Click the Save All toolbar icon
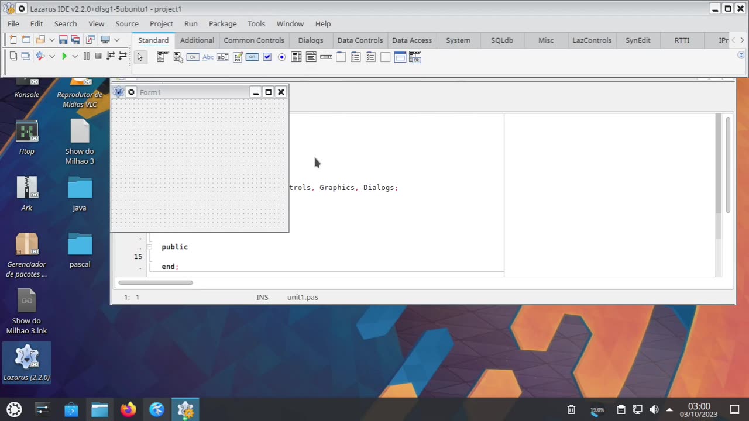The image size is (749, 421). [x=75, y=40]
